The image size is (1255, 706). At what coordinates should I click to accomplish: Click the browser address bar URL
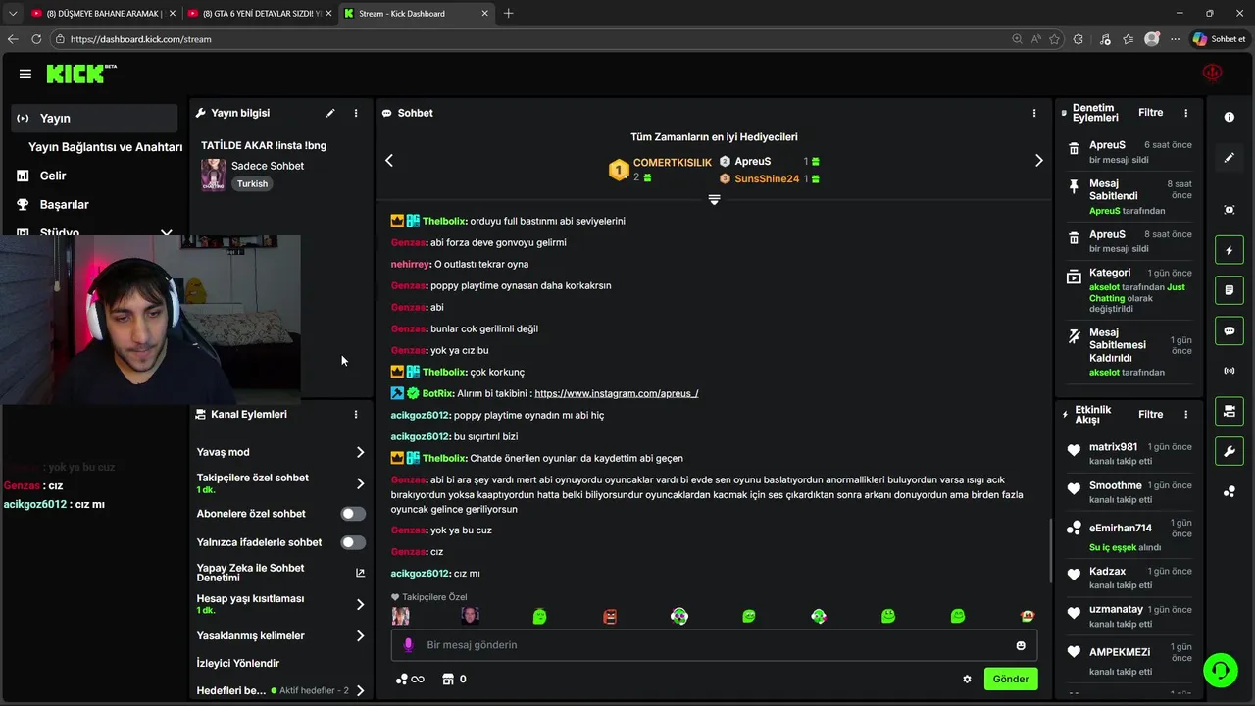coord(141,39)
